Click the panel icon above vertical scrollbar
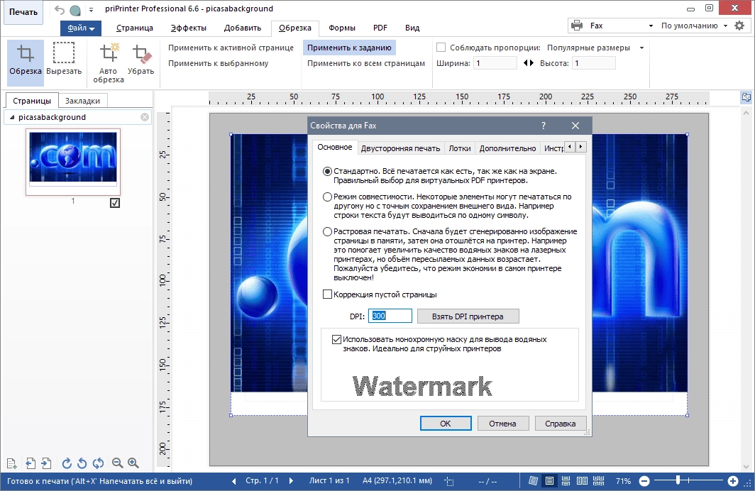 pyautogui.click(x=746, y=97)
